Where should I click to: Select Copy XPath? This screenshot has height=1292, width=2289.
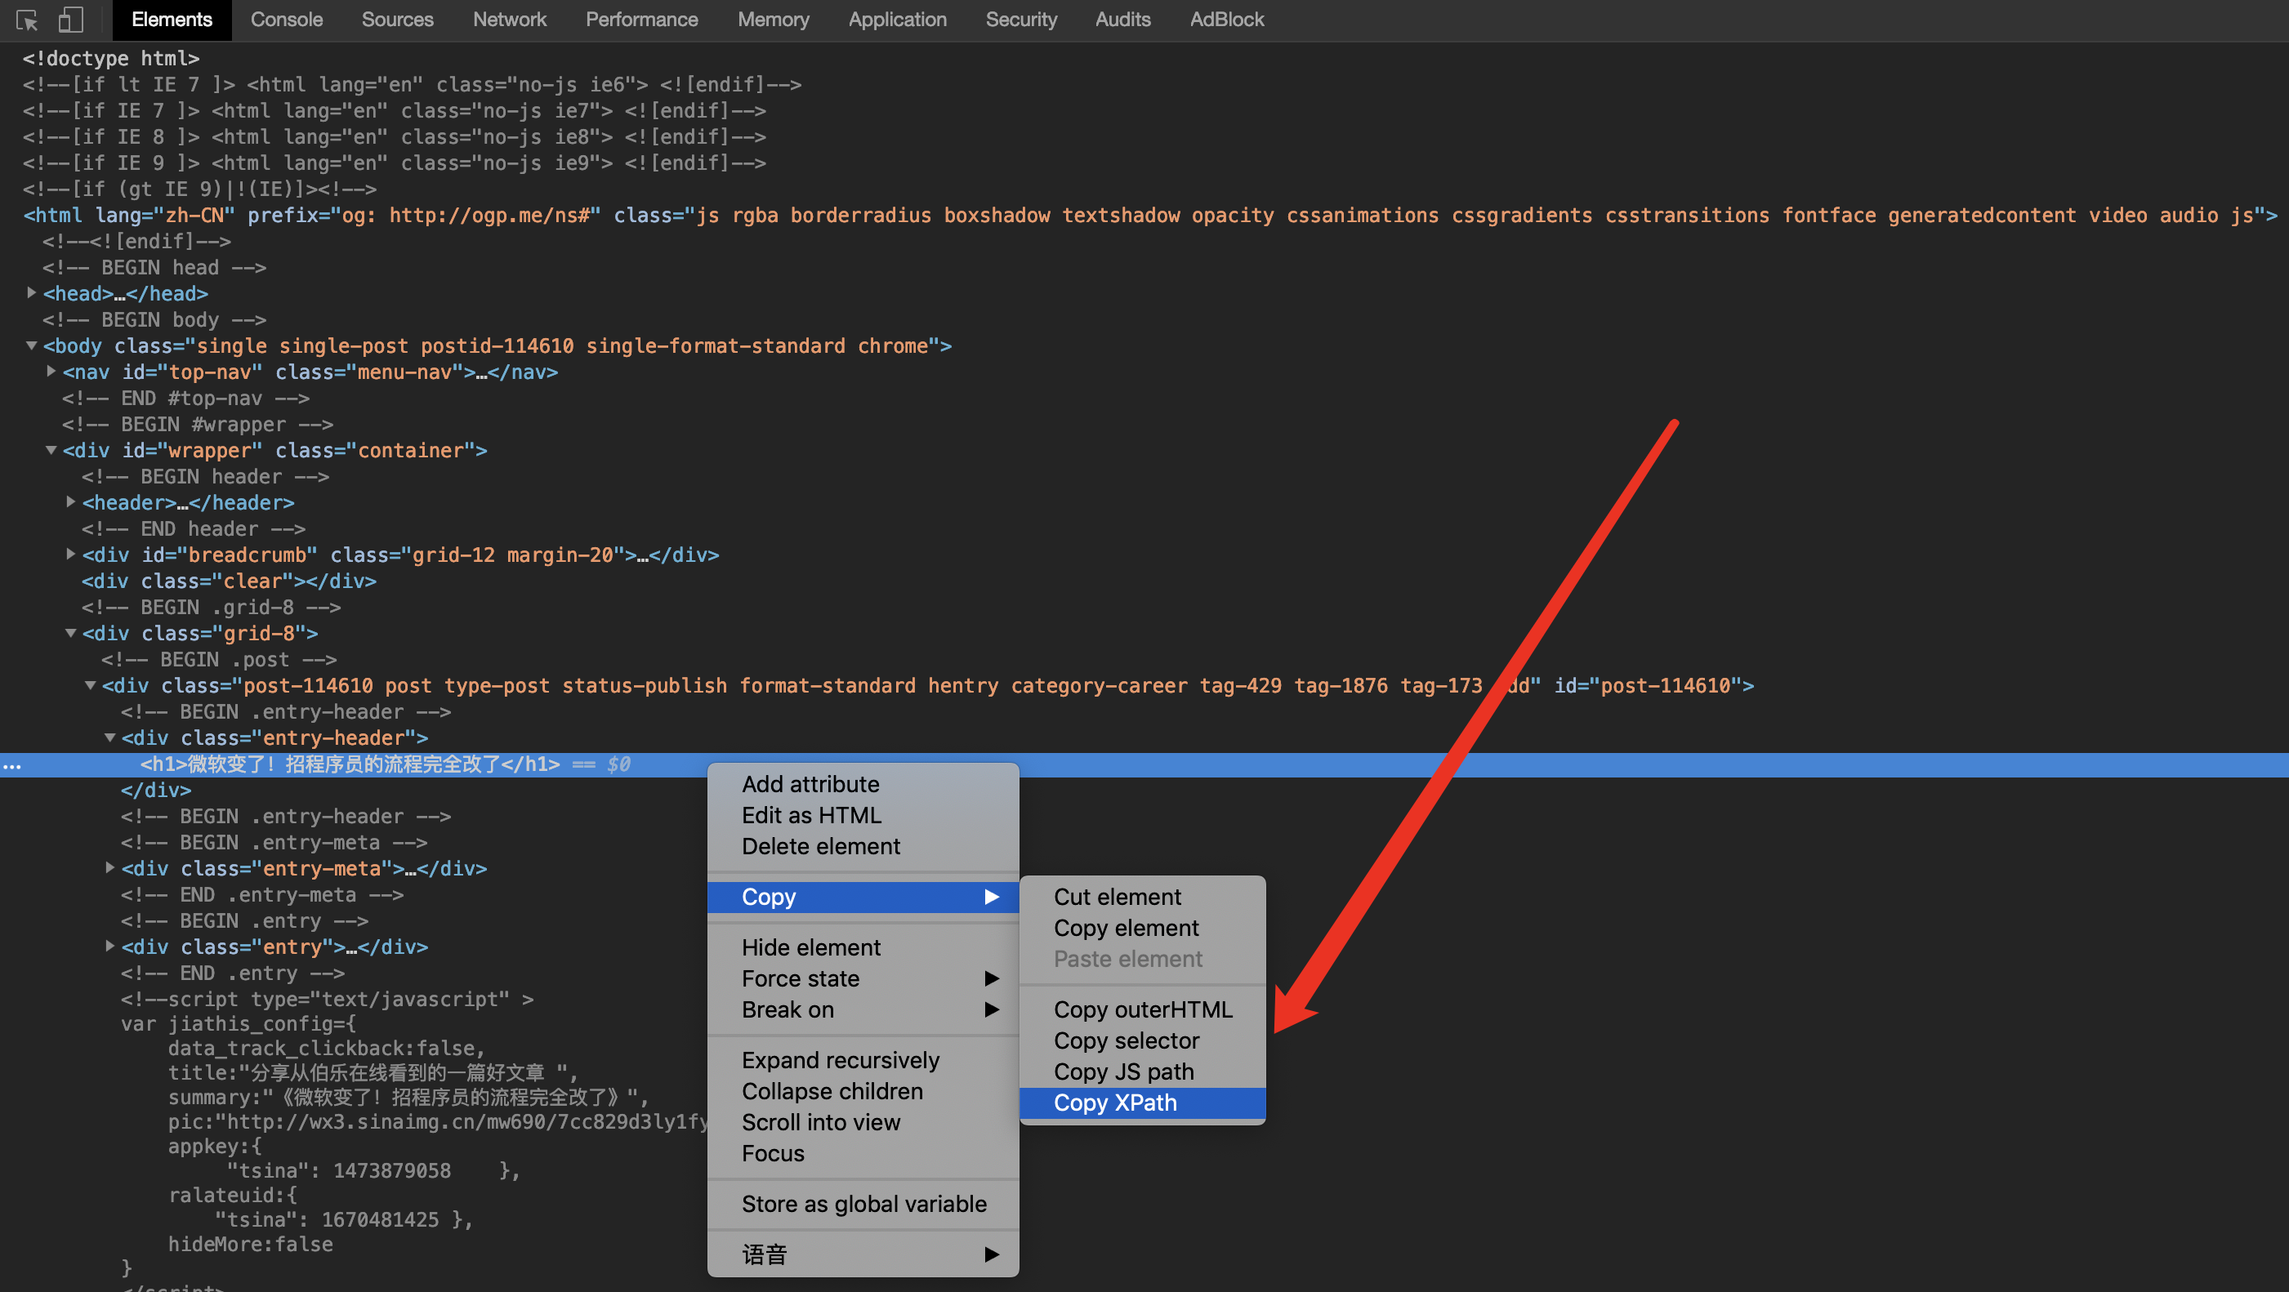coord(1143,1103)
